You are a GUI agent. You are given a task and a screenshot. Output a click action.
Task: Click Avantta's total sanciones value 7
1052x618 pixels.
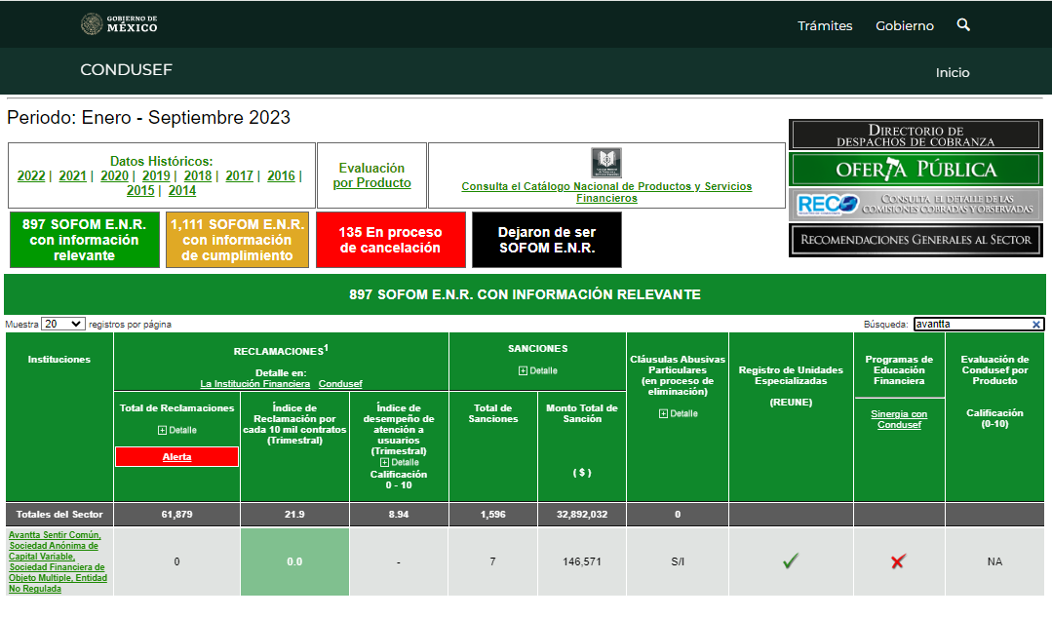493,561
